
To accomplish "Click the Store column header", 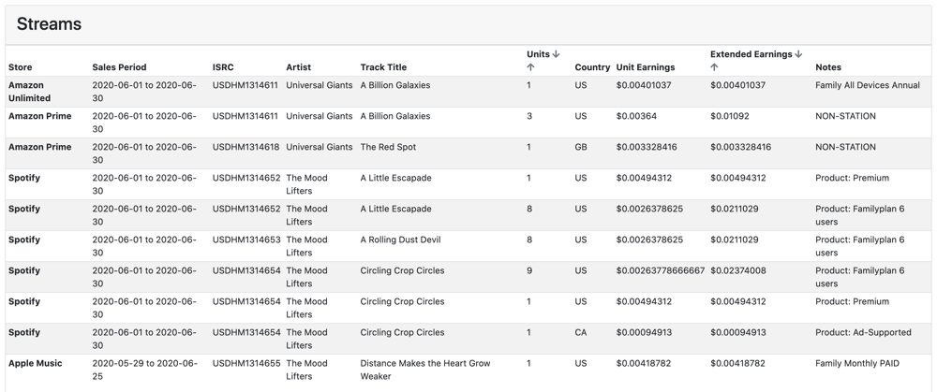I will pyautogui.click(x=21, y=67).
